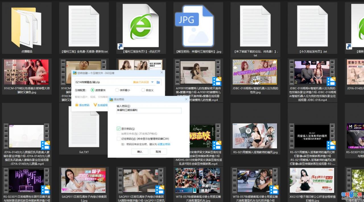The width and height of the screenshot is (364, 202).
Task: Open the 点播赠品 folder icon
Action: point(26,28)
